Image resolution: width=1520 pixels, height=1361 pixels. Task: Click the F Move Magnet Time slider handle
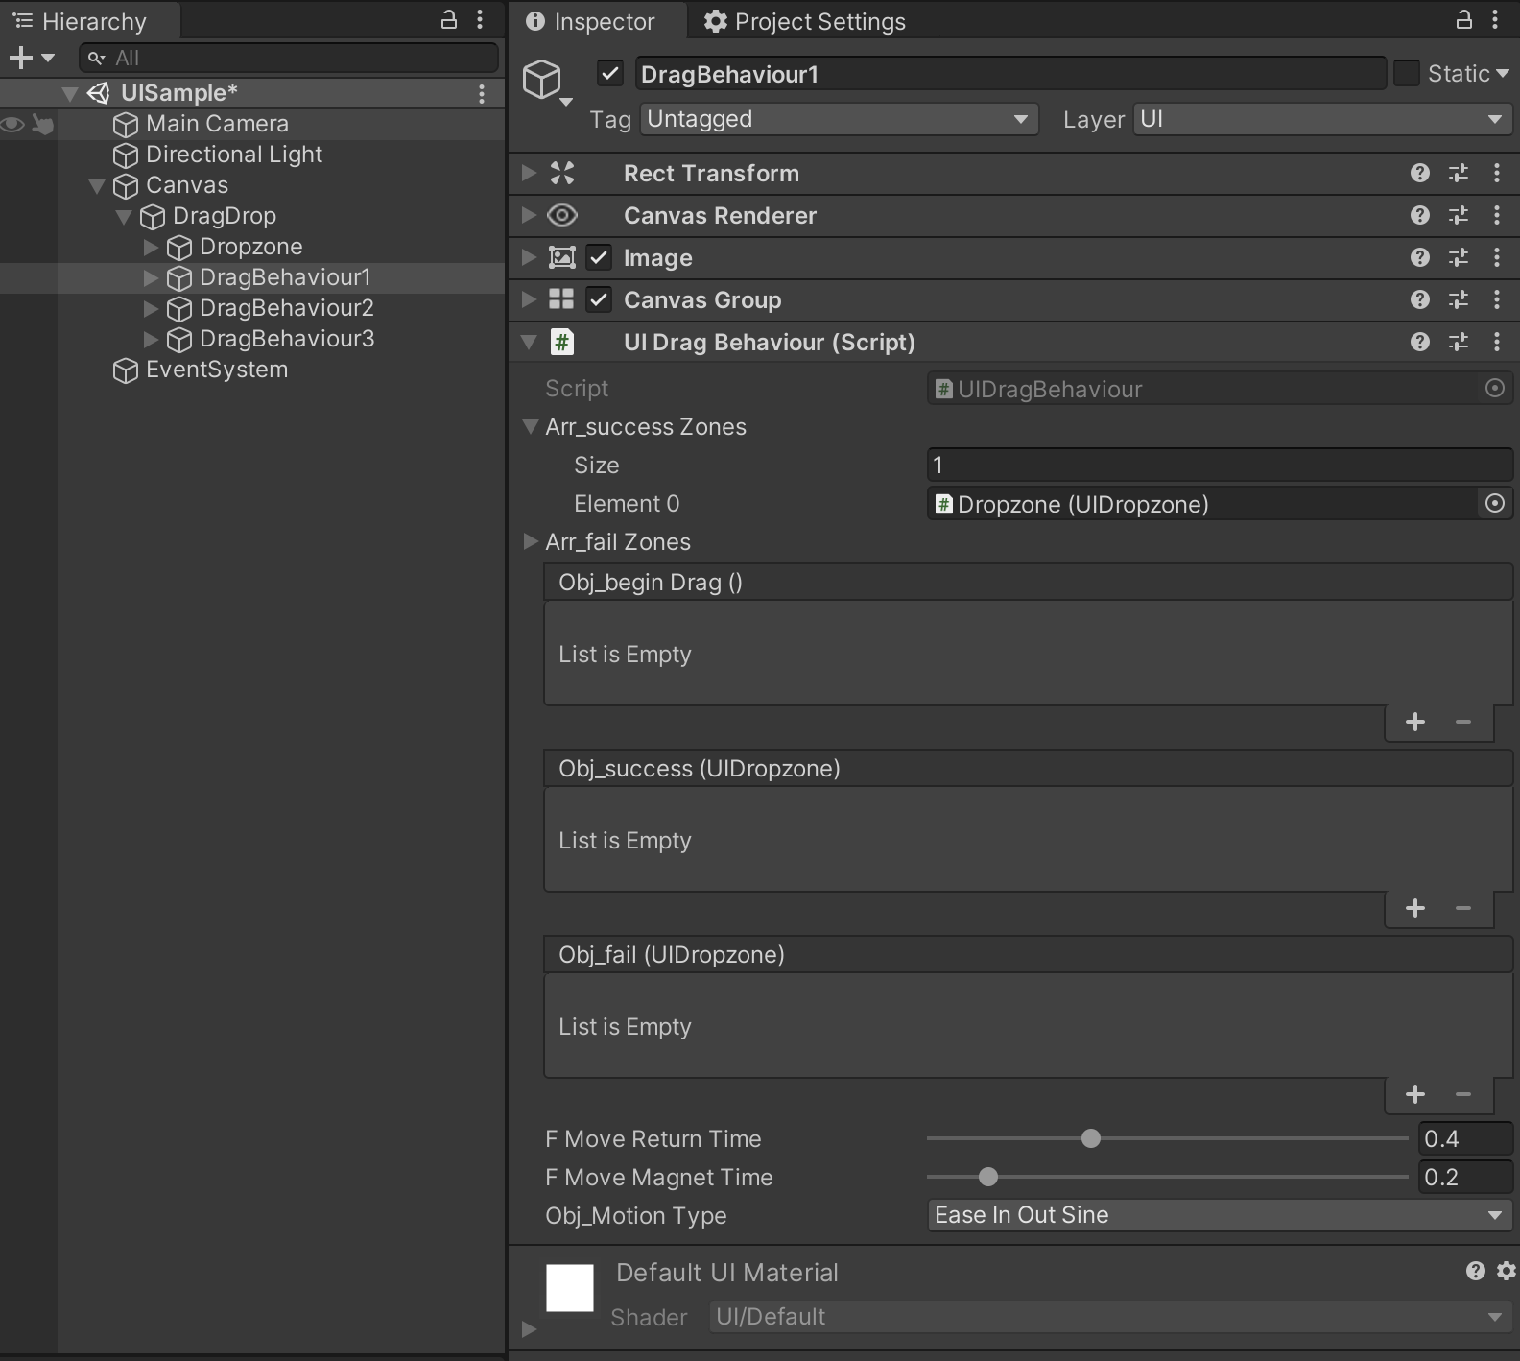coord(988,1177)
